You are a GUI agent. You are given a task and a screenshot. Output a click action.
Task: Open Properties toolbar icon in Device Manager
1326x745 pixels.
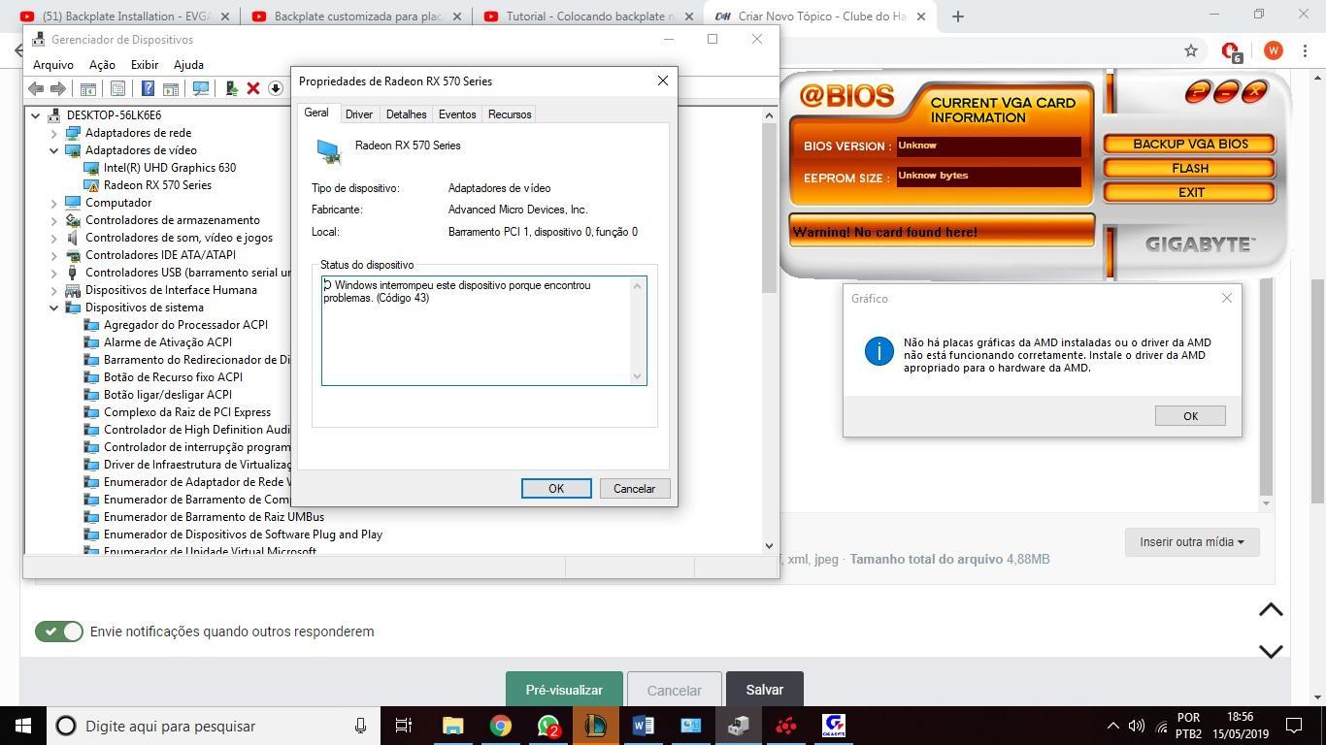click(x=117, y=88)
